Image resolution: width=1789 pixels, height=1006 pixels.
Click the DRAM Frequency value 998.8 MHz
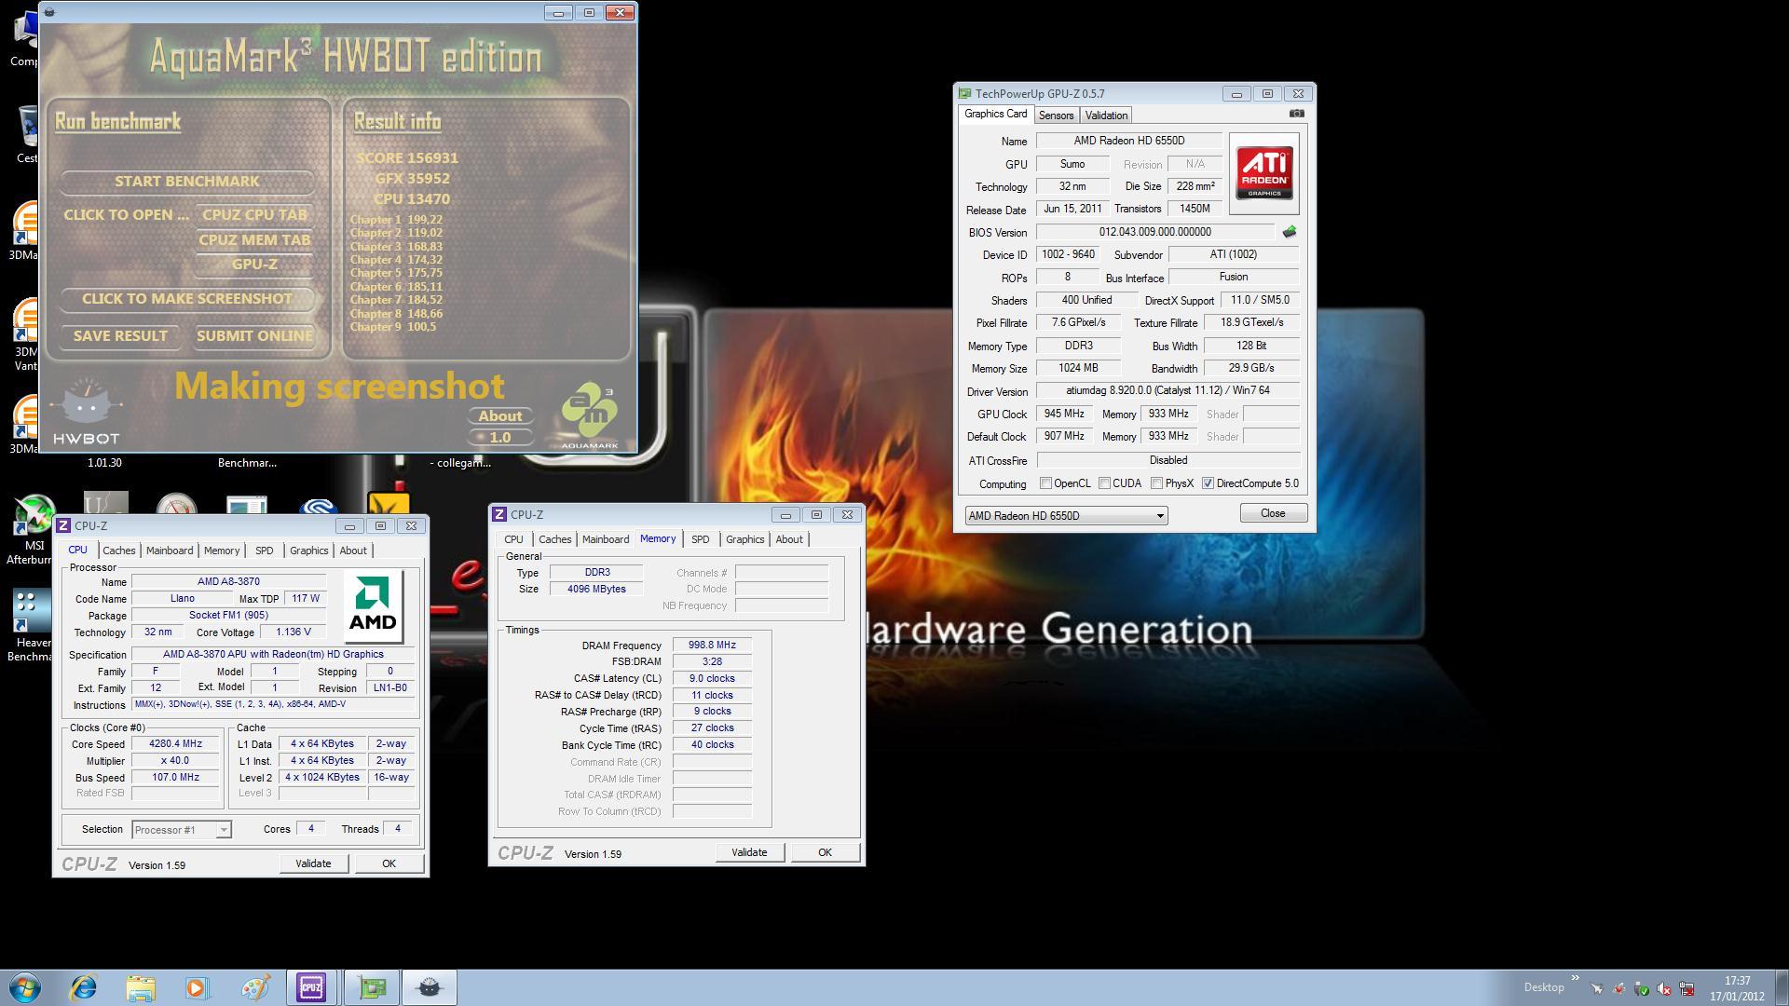point(712,645)
